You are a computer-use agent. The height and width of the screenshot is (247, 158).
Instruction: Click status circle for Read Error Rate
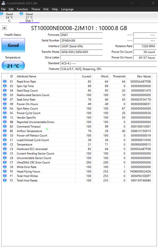5,82
